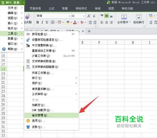Click the cell borders icon

tap(53, 22)
